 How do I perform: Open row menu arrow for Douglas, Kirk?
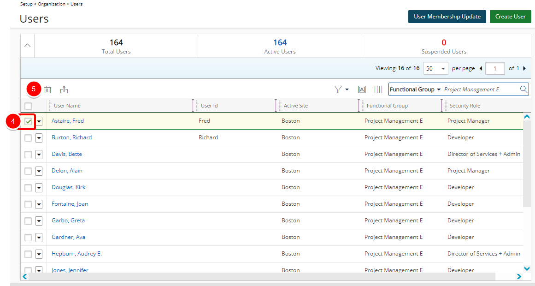39,188
